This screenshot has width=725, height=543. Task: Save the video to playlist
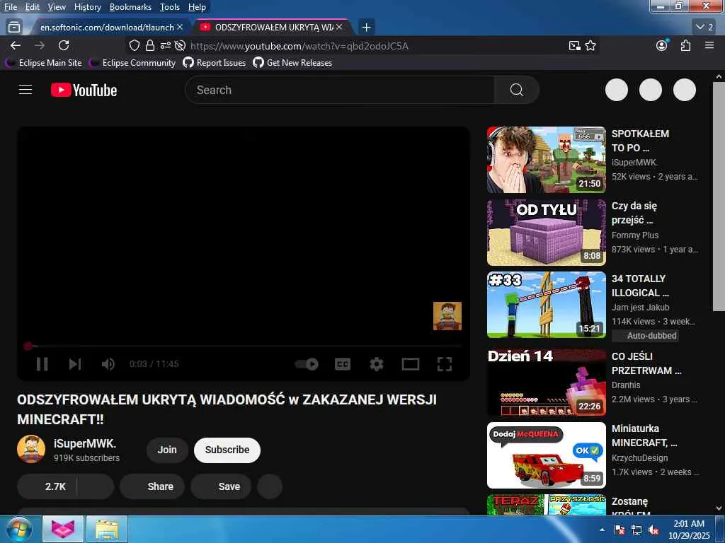[222, 486]
